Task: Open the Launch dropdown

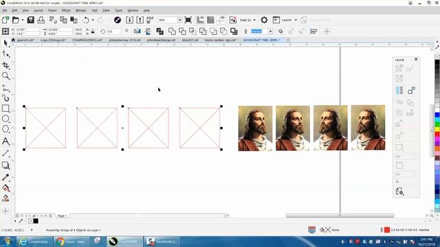Action: 289,20
